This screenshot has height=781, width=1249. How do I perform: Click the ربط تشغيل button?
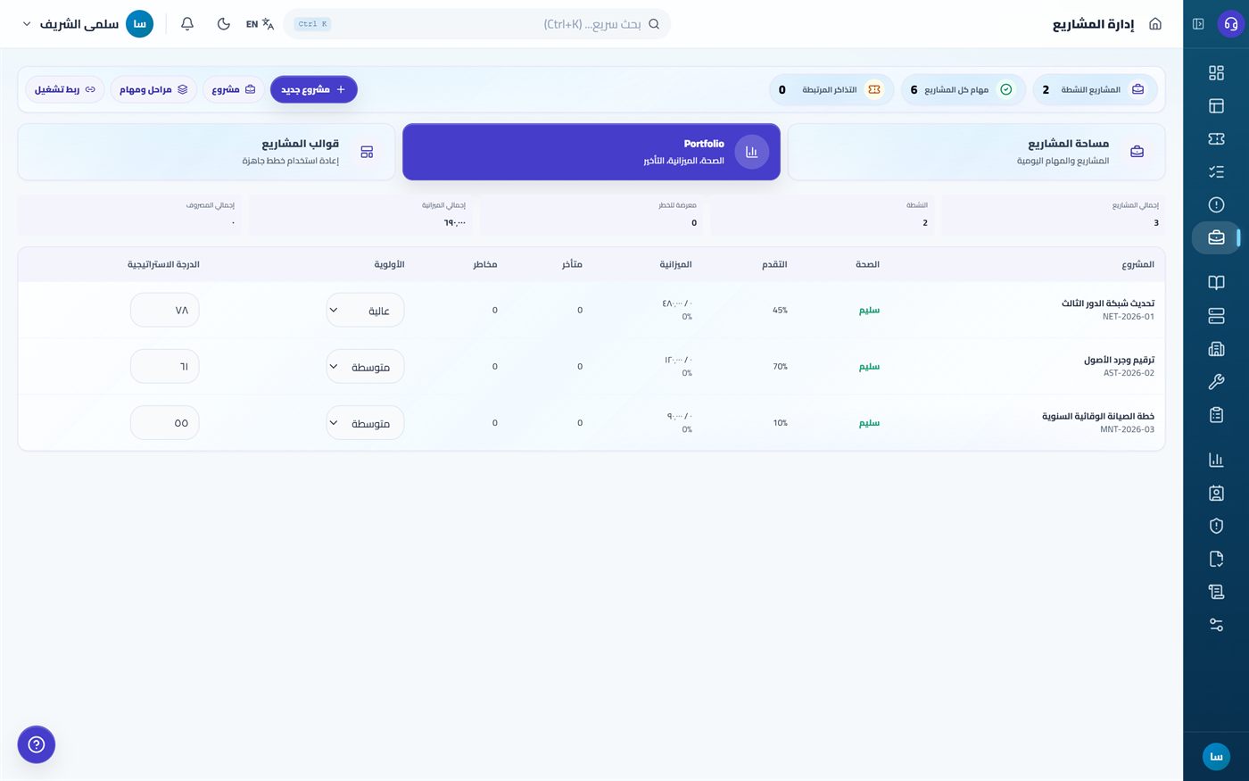click(x=65, y=89)
